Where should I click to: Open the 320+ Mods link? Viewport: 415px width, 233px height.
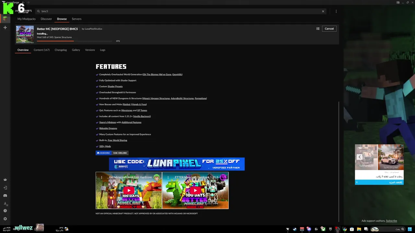[x=105, y=146]
